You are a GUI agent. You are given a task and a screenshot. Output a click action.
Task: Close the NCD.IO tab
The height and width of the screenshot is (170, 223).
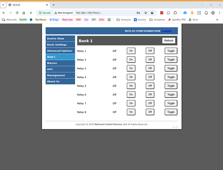coord(47,5)
